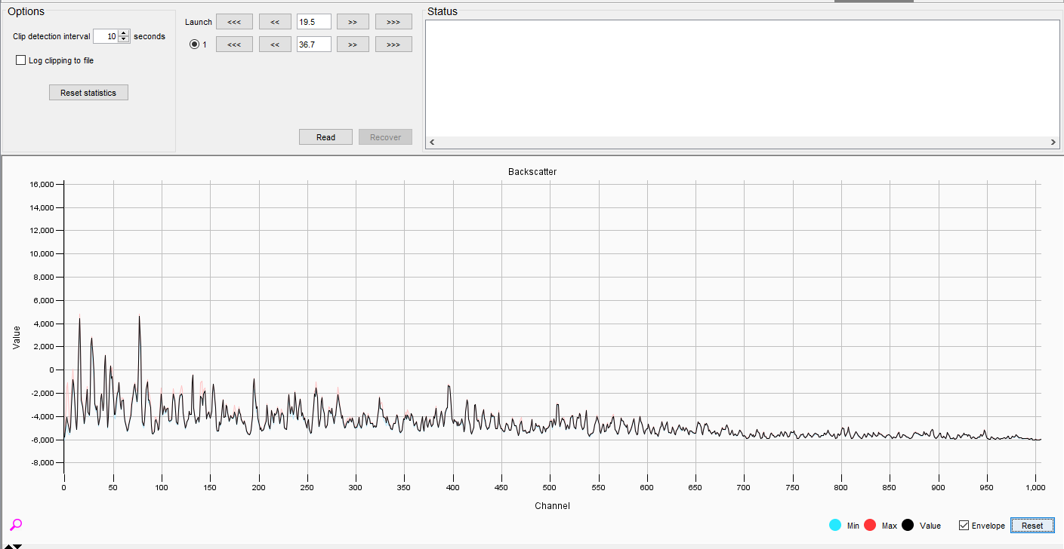Increase the clip detection interval with up arrow
1064x549 pixels.
point(124,33)
